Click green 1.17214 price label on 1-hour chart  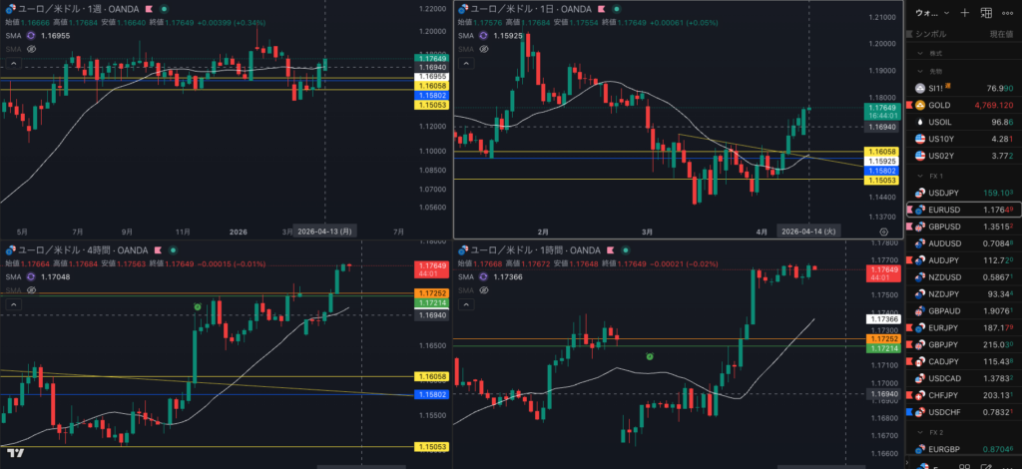882,349
